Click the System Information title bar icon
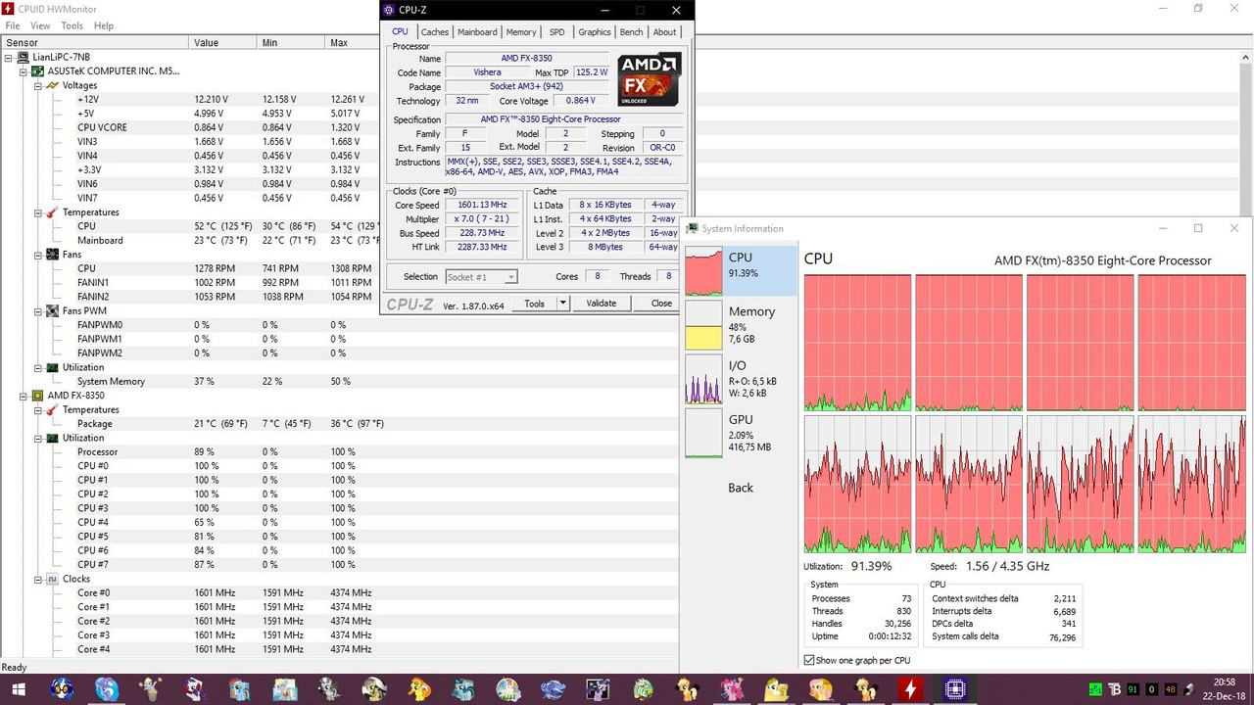The image size is (1254, 705). (692, 228)
